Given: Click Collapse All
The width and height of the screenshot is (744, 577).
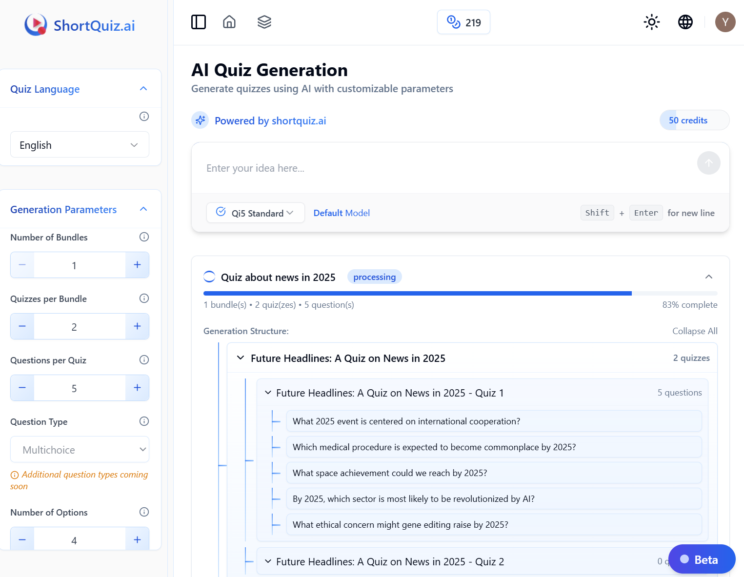Looking at the screenshot, I should click(695, 331).
